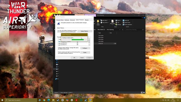Screen dimensions: 181x102
Task: Open the Easy access dropdown
Action: click(x=104, y=23)
